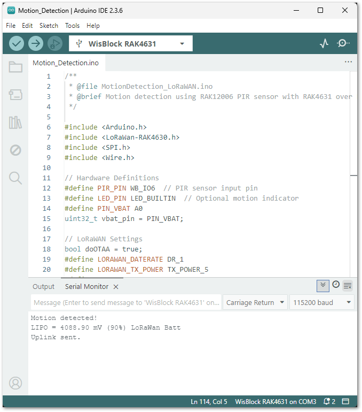Open the editor tab options three-dot menu
The image size is (362, 412).
[x=348, y=62]
